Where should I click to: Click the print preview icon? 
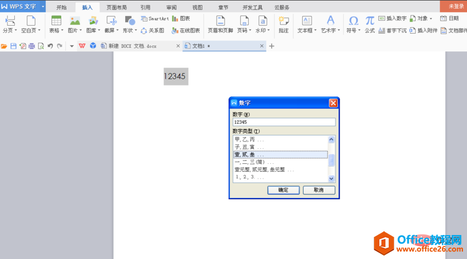pyautogui.click(x=41, y=46)
